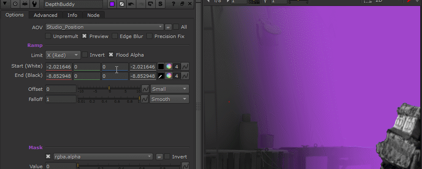Click the End (Black) green value field
Viewport: 422px width, 169px height.
click(x=87, y=76)
